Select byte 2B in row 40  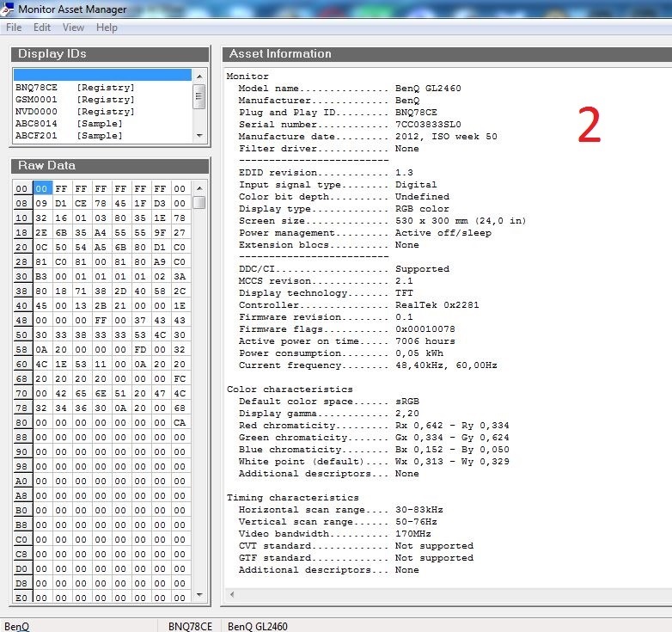(x=101, y=305)
